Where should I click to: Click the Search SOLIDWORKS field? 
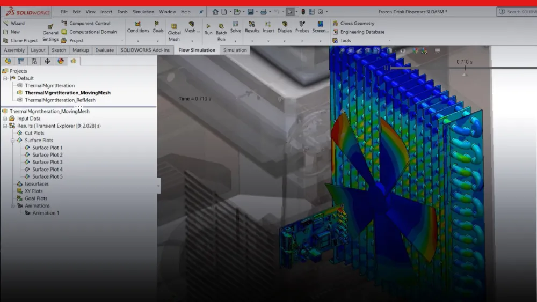pyautogui.click(x=517, y=12)
